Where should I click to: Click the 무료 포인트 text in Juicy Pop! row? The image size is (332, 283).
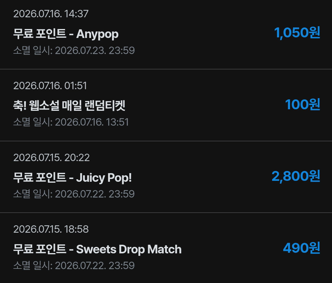[40, 177]
